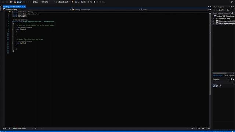Close the Properties panel

[233, 79]
